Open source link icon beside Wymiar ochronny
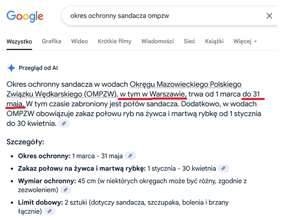288x220 pixels. point(65,190)
